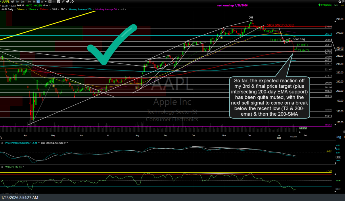The height and width of the screenshot is (201, 345).
Task: Open the Moving Average 200 dropdown
Action: [x=93, y=9]
